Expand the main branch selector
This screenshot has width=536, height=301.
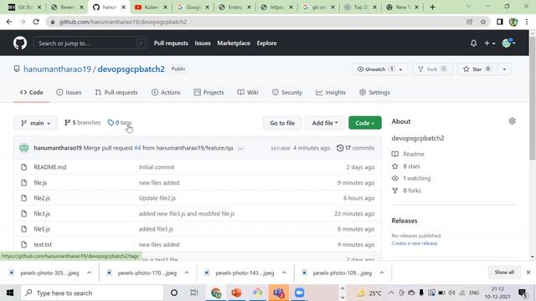click(35, 123)
